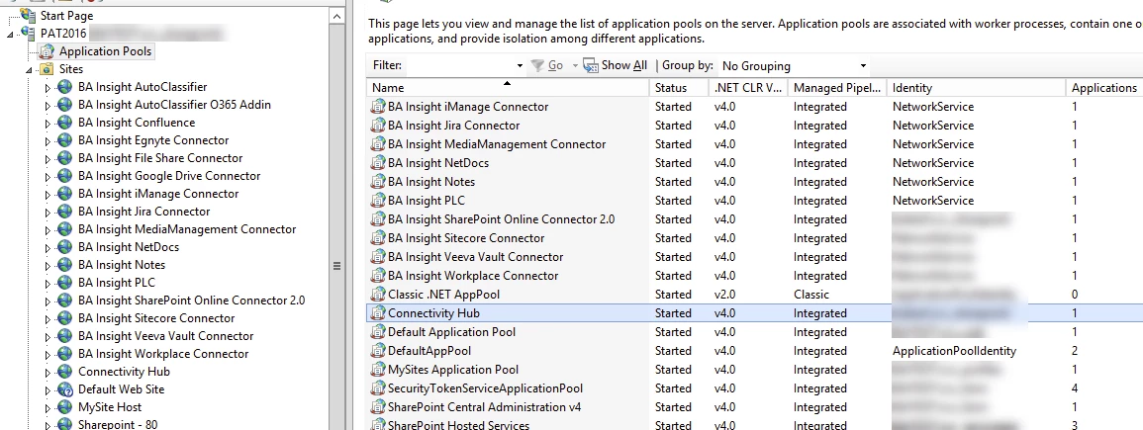The height and width of the screenshot is (430, 1143).
Task: Click ApplicationPoolIdentity in DefaultAppPool row
Action: point(953,351)
